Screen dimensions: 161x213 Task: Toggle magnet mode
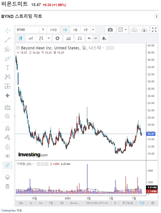[x=8, y=128]
